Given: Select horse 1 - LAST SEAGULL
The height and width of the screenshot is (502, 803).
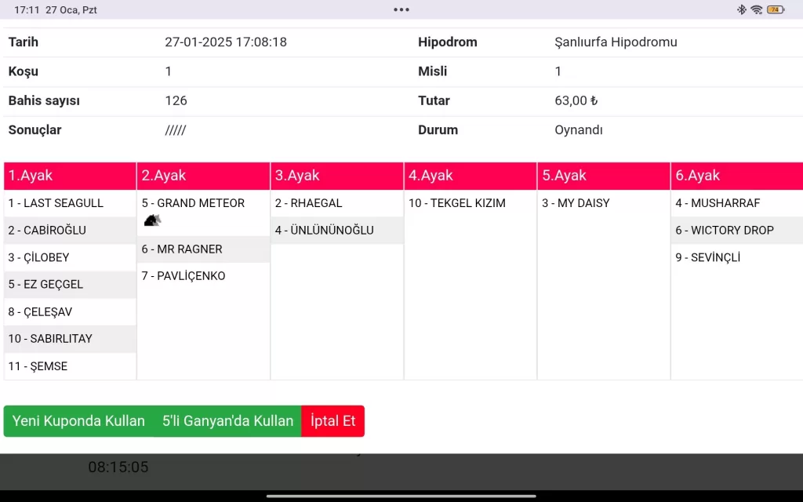Looking at the screenshot, I should 56,203.
